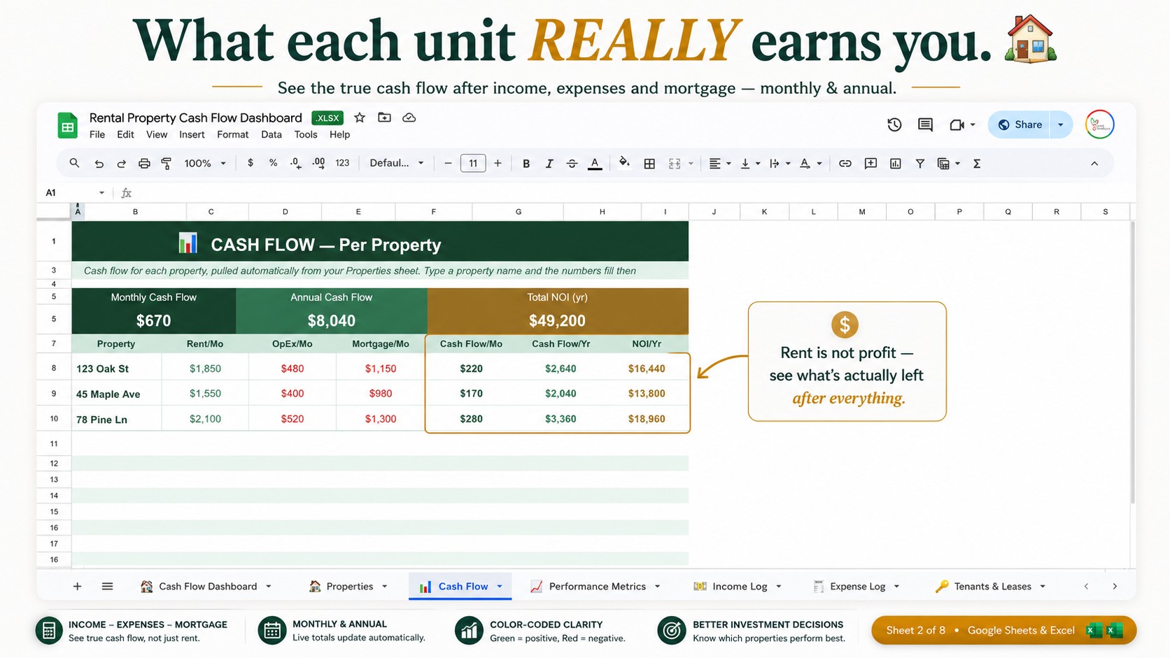Open the Format menu
This screenshot has width=1170, height=658.
[x=232, y=134]
